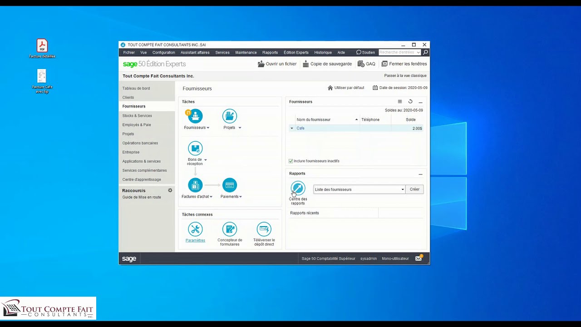Select Clients in sidebar

point(128,98)
